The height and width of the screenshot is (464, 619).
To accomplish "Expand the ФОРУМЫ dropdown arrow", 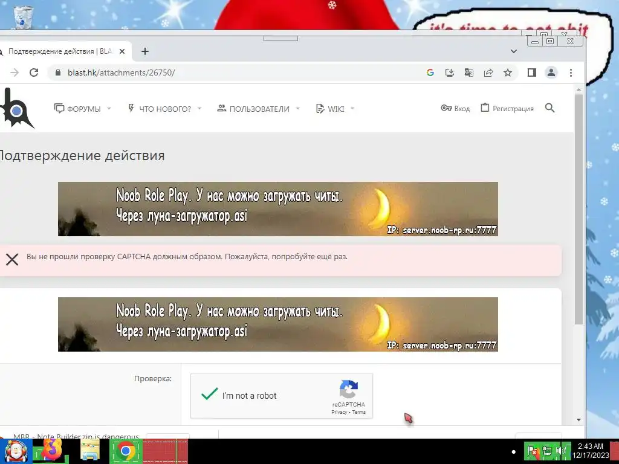I will click(109, 109).
